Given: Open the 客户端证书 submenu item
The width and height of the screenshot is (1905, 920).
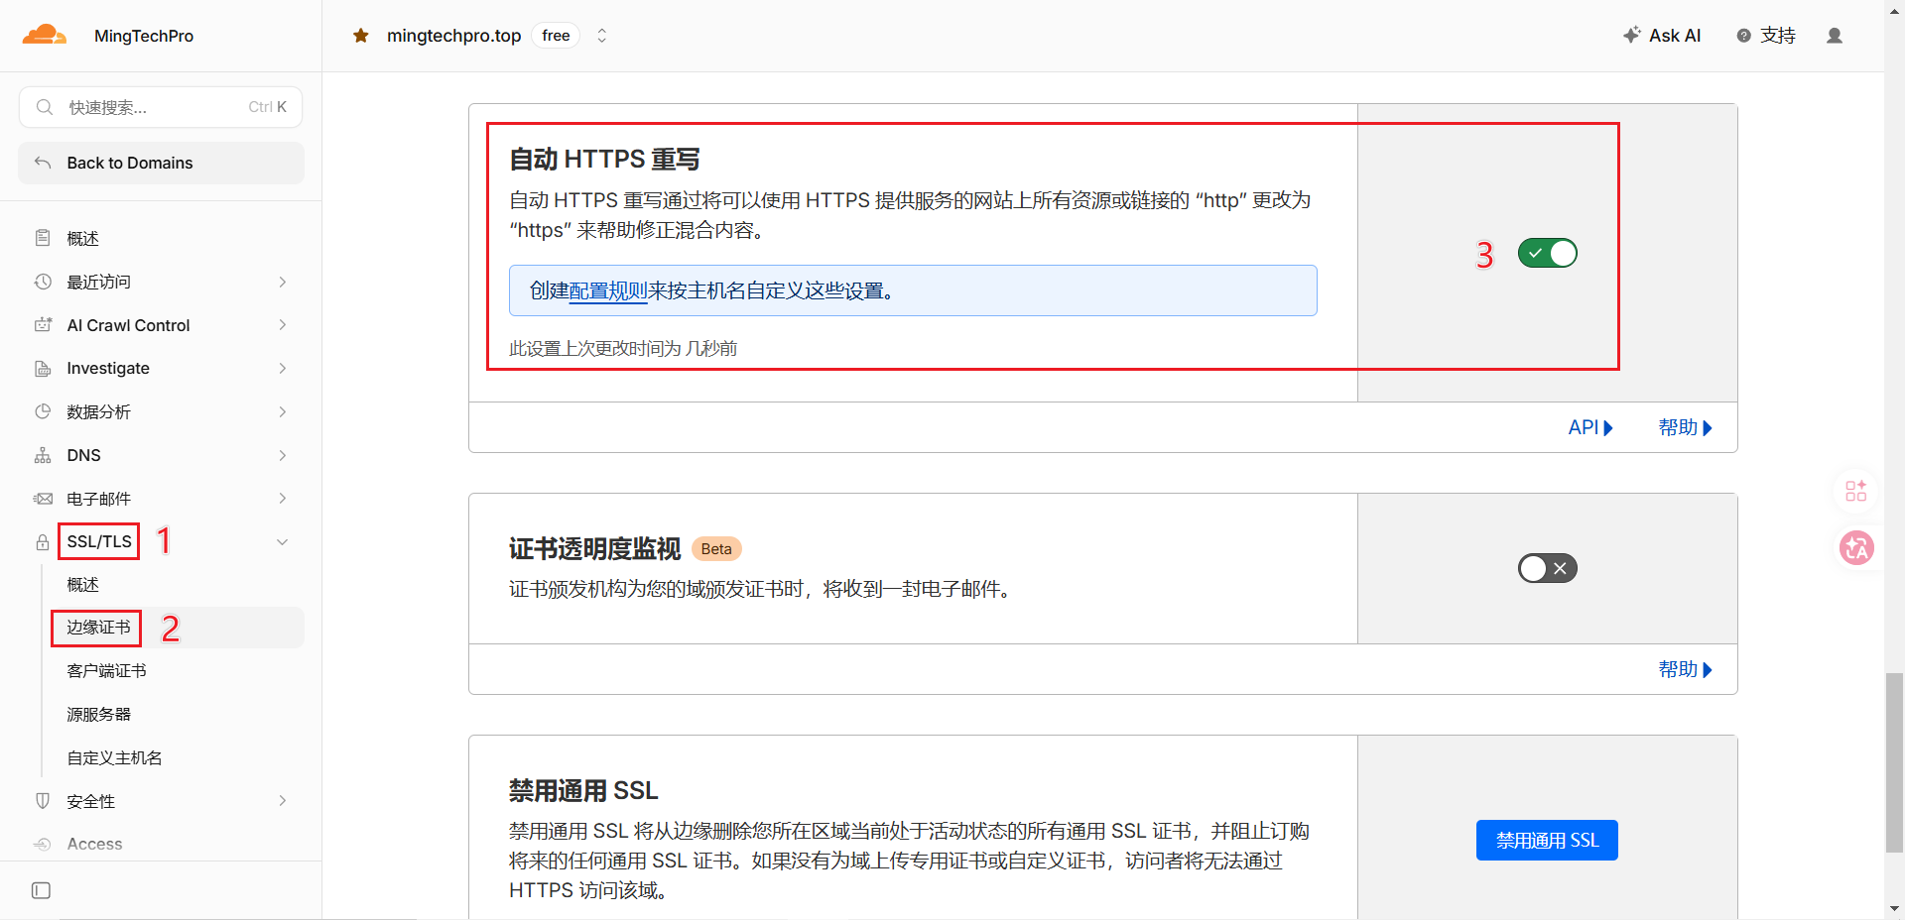Looking at the screenshot, I should coord(106,671).
